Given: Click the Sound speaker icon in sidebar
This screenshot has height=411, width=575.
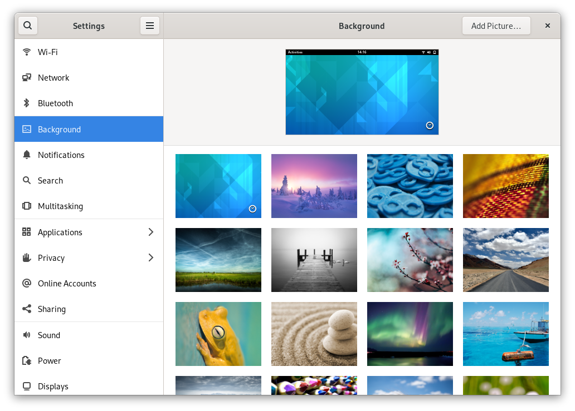Looking at the screenshot, I should pyautogui.click(x=26, y=335).
